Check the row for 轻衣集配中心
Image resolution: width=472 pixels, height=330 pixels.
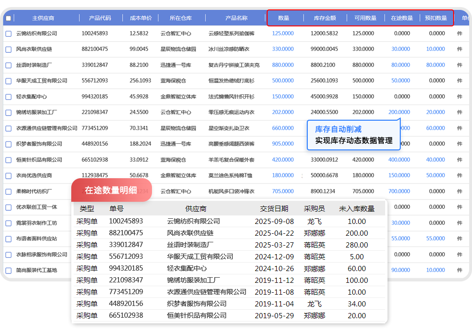(8, 97)
